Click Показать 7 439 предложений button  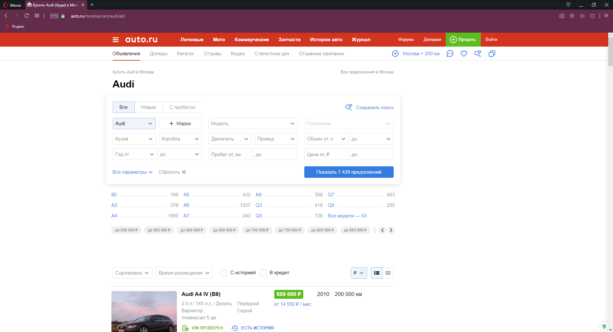(x=349, y=172)
